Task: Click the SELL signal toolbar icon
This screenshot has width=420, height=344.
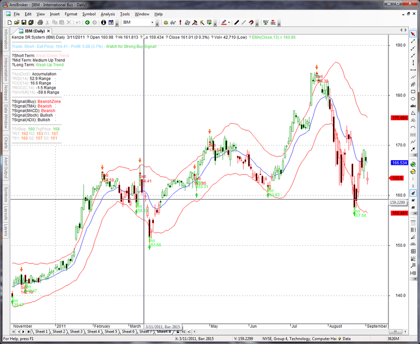Action: [x=273, y=23]
